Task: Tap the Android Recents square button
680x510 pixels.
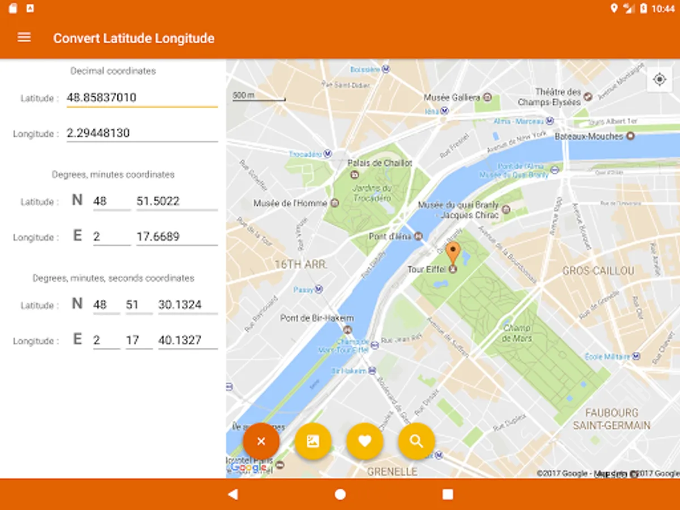Action: coord(448,494)
